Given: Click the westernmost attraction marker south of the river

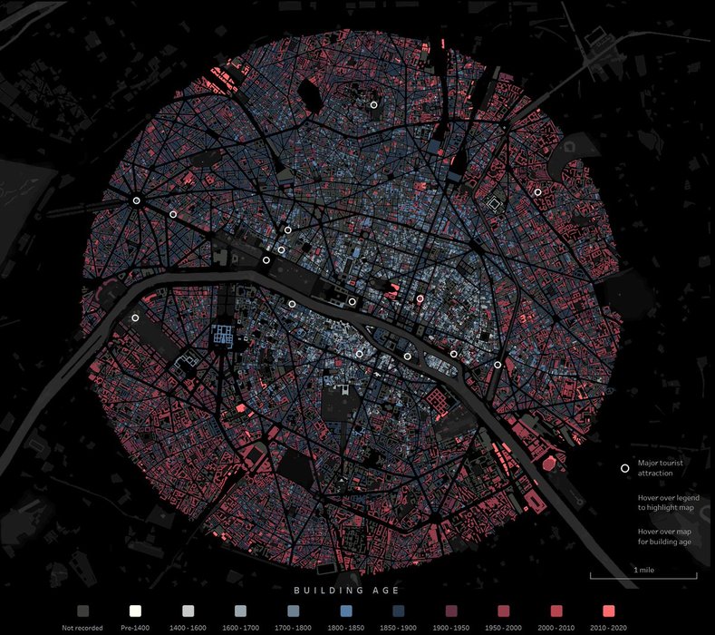Looking at the screenshot, I should point(135,317).
